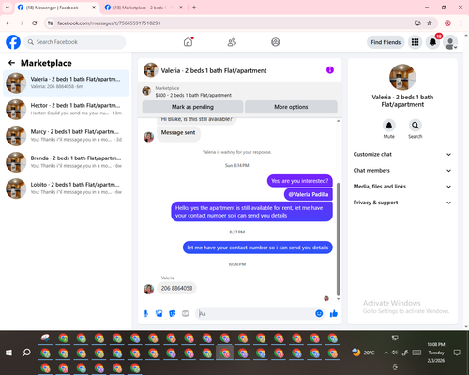Send a thumbs up like
The height and width of the screenshot is (375, 469).
[334, 313]
